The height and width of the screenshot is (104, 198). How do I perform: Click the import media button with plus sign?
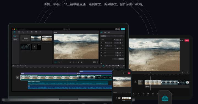pyautogui.click(x=25, y=38)
